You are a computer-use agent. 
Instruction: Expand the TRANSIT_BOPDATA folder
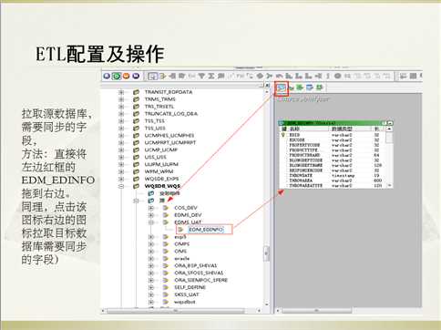121,92
